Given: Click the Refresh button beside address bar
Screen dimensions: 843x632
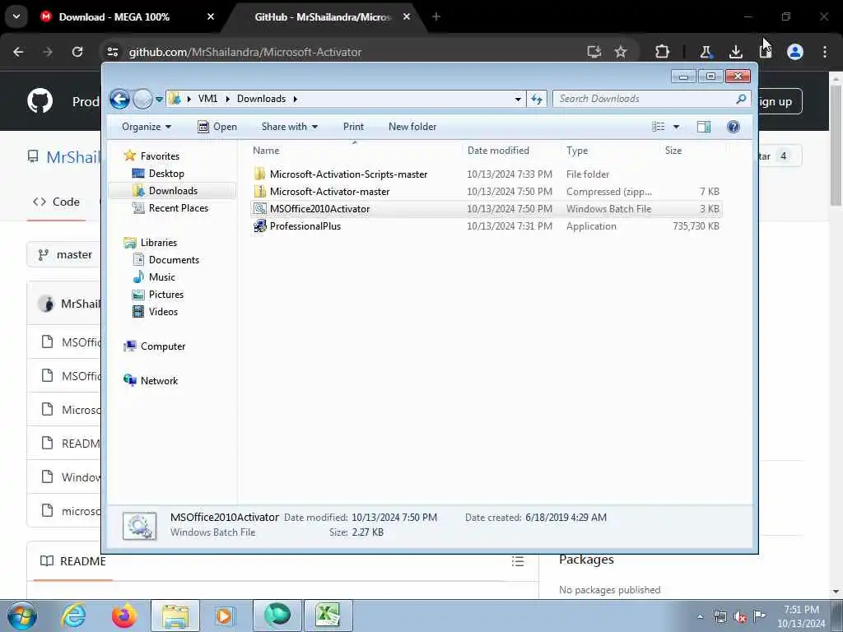Looking at the screenshot, I should 537,99.
